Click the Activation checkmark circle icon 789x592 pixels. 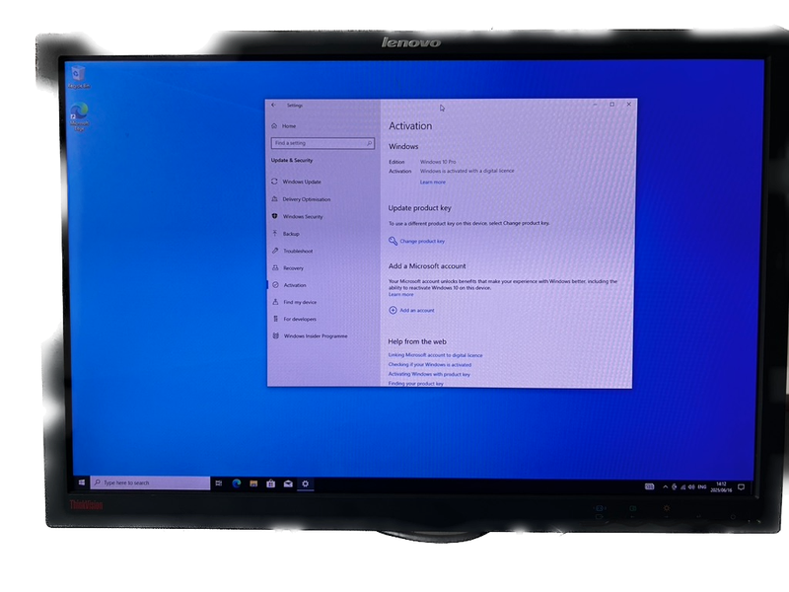pyautogui.click(x=276, y=285)
